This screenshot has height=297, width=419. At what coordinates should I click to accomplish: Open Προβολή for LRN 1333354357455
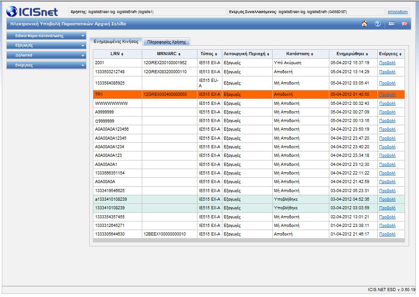pos(387,217)
